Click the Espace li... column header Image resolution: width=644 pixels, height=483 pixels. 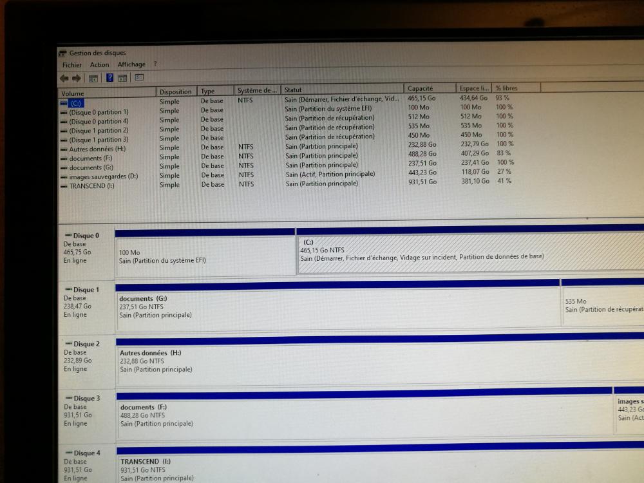click(474, 88)
